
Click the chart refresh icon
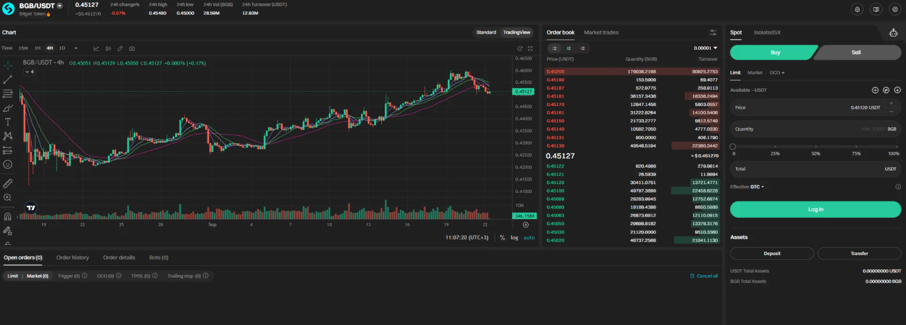click(x=520, y=49)
